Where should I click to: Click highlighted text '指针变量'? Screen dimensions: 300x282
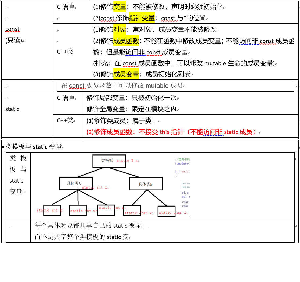pos(142,18)
